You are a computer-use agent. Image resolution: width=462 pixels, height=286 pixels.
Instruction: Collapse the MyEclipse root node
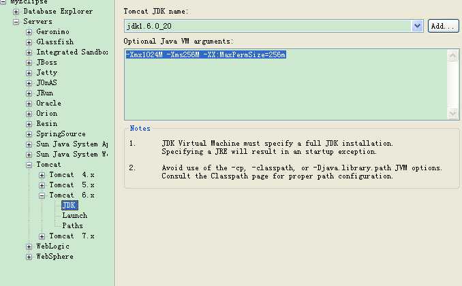click(x=3, y=2)
